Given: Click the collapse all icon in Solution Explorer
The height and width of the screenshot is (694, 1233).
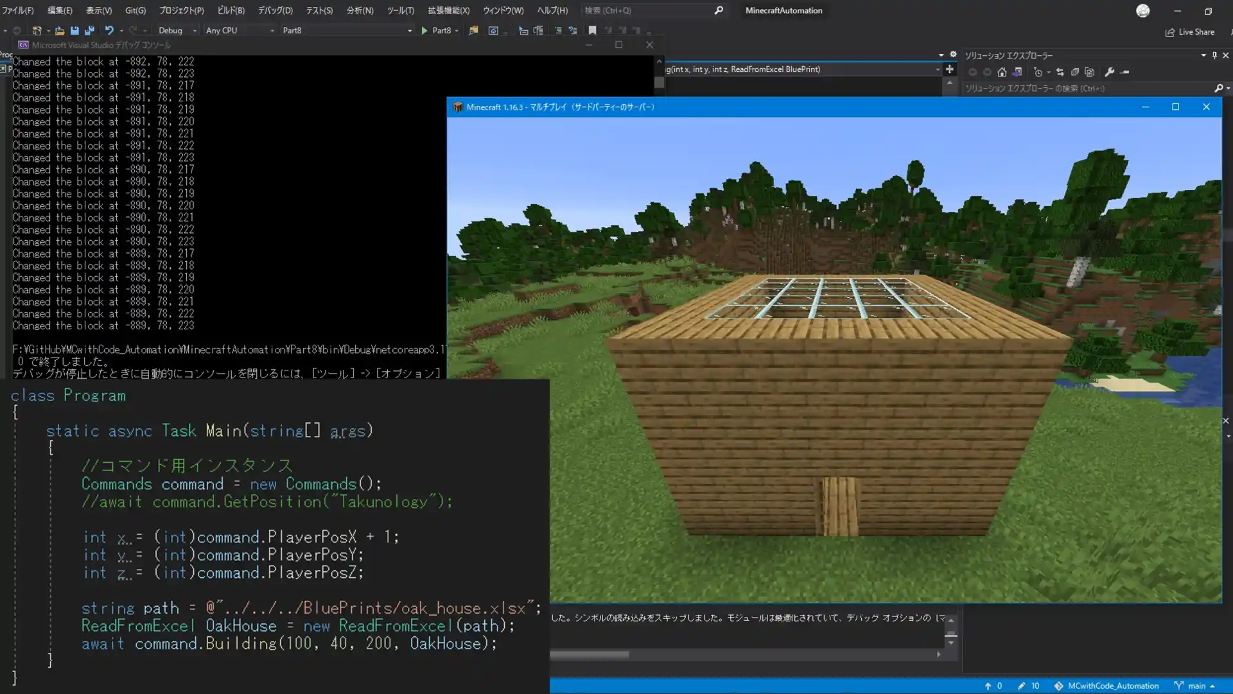Looking at the screenshot, I should 1074,73.
